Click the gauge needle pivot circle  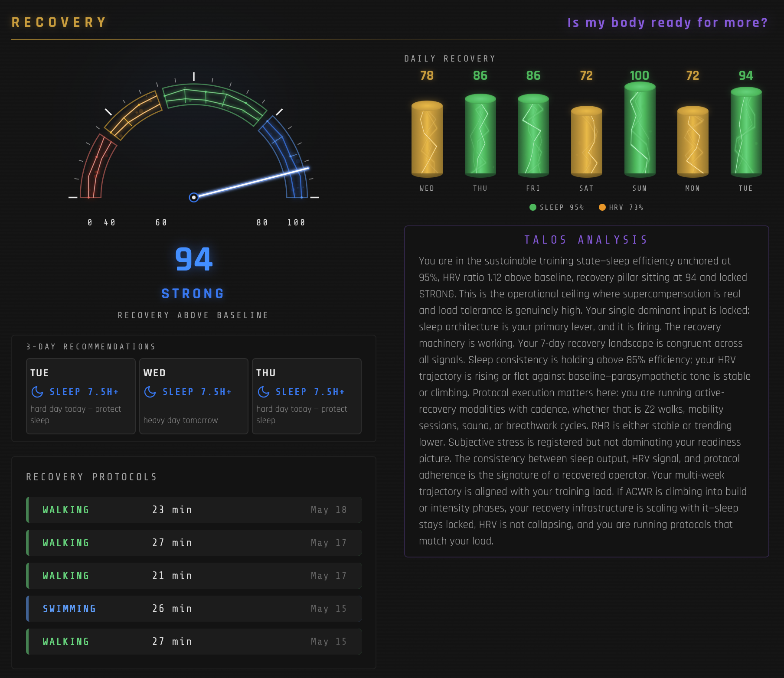(x=194, y=198)
